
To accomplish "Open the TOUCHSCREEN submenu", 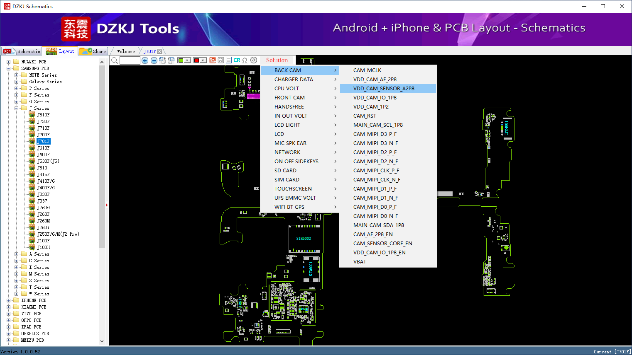I will (299, 189).
